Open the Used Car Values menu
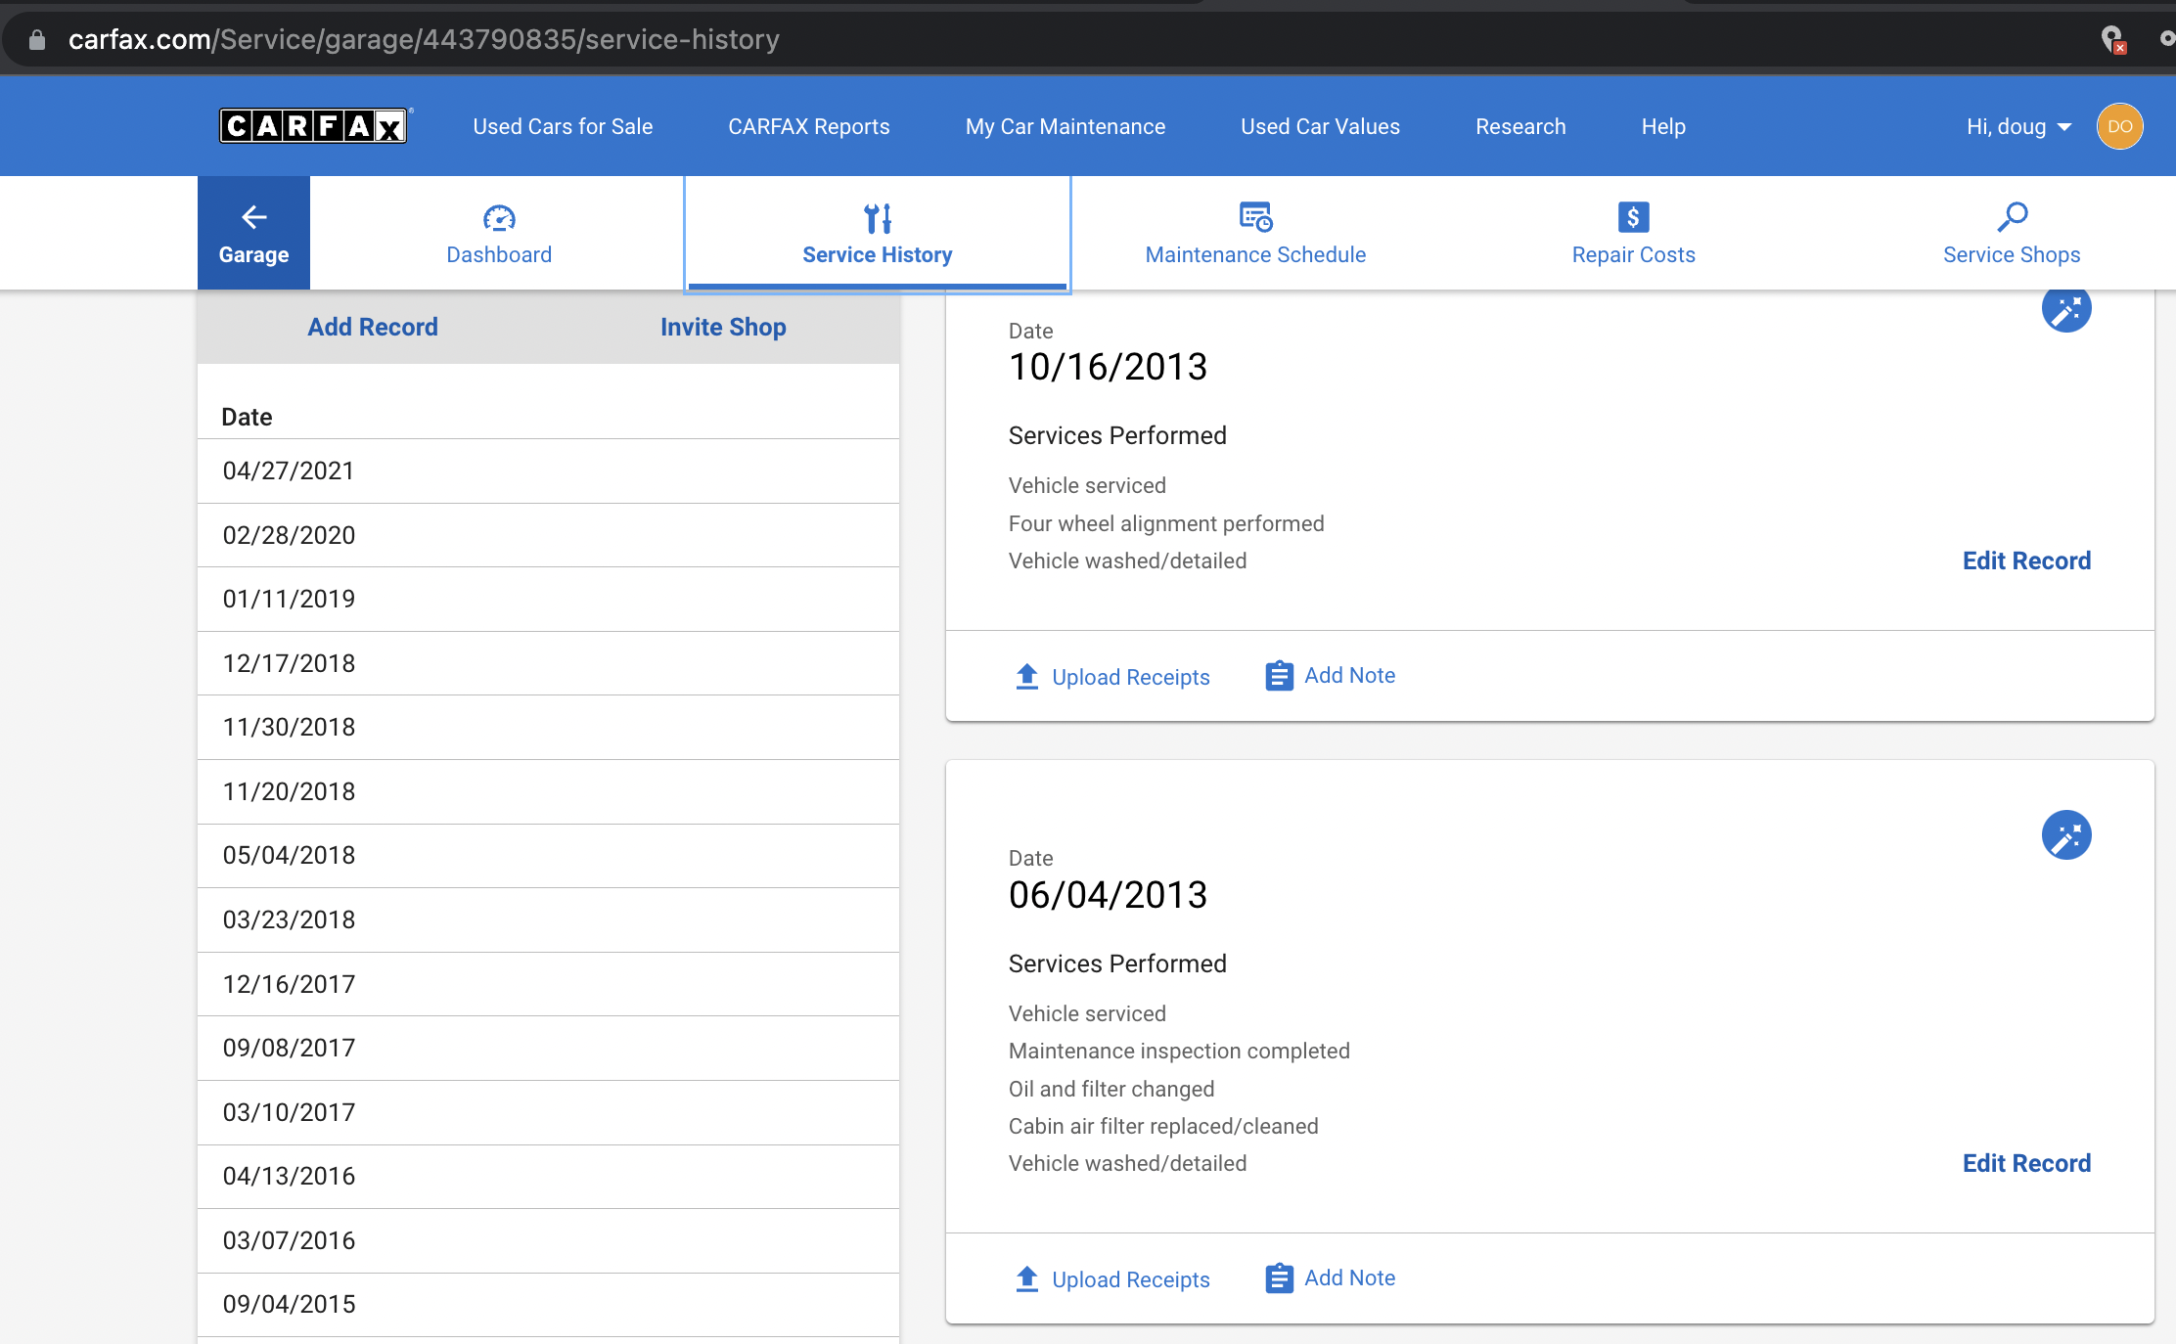Viewport: 2176px width, 1344px height. click(1320, 127)
